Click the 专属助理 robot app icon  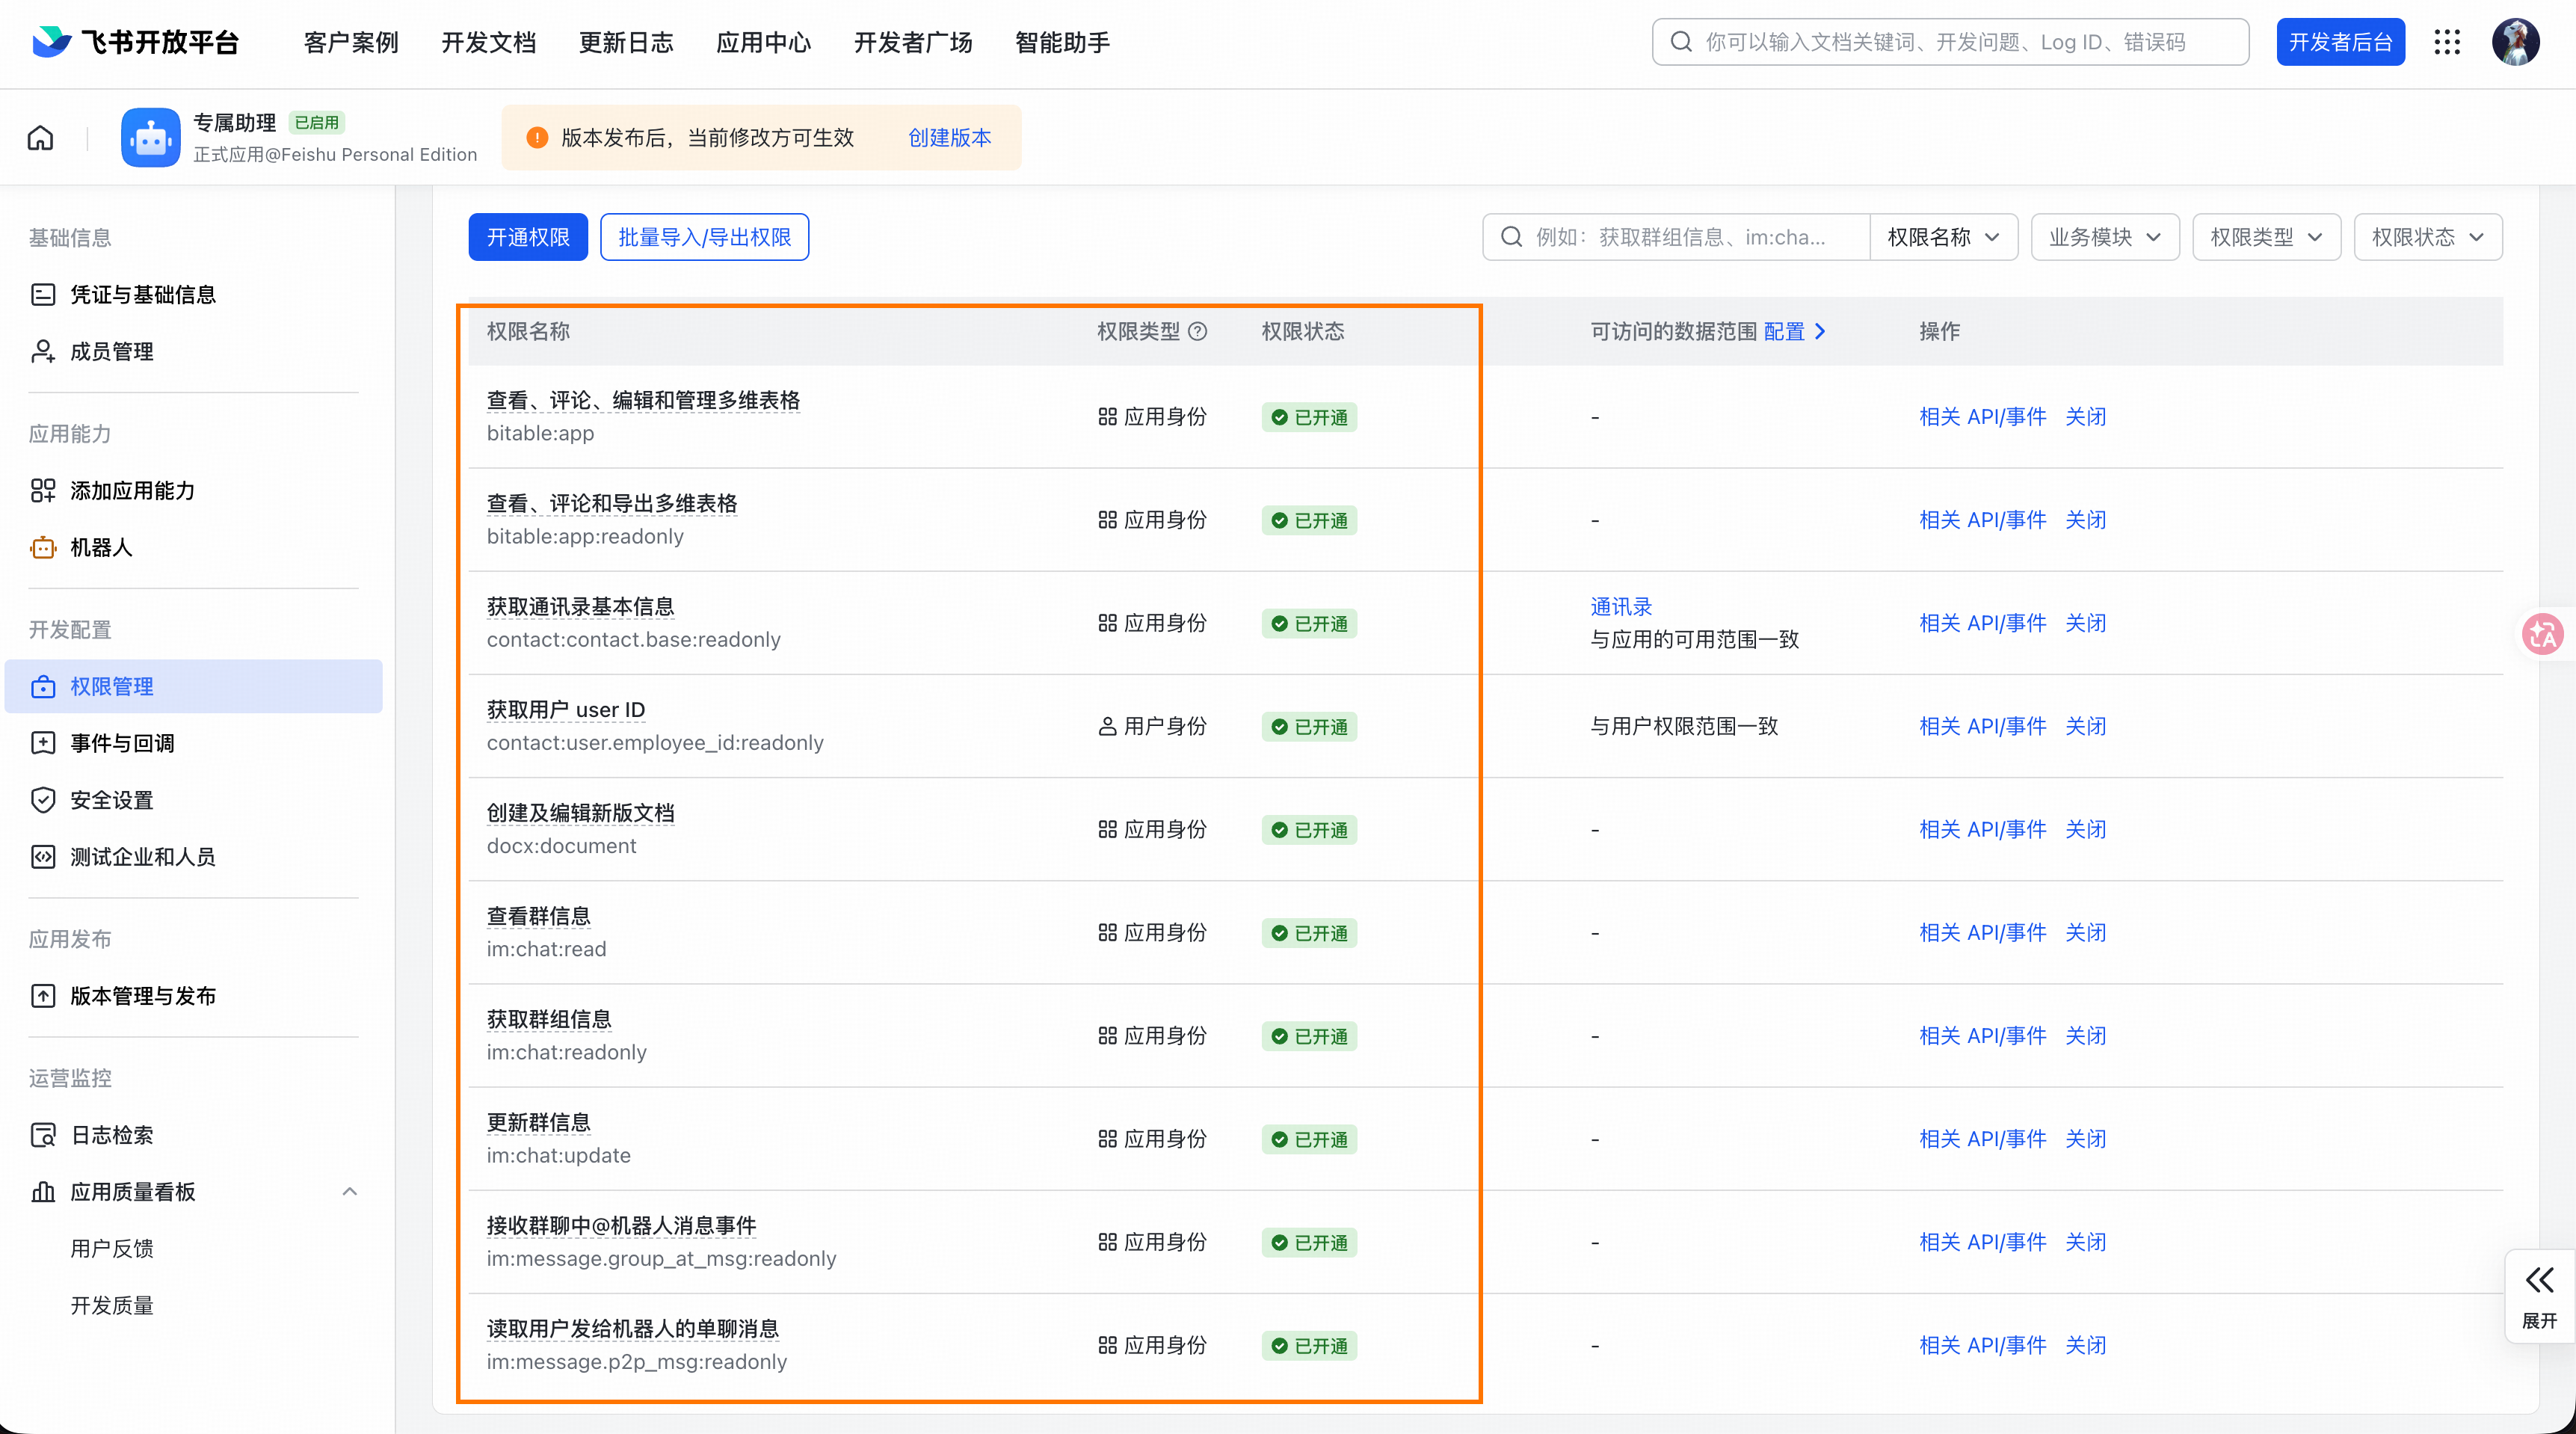click(x=150, y=137)
